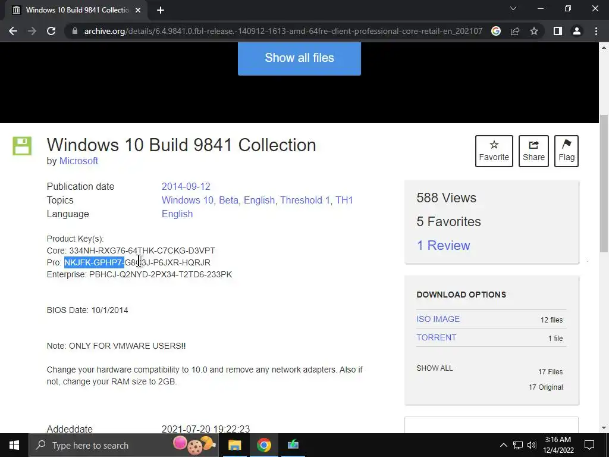Click the 5 Favorites text
Image resolution: width=609 pixels, height=457 pixels.
(x=448, y=222)
